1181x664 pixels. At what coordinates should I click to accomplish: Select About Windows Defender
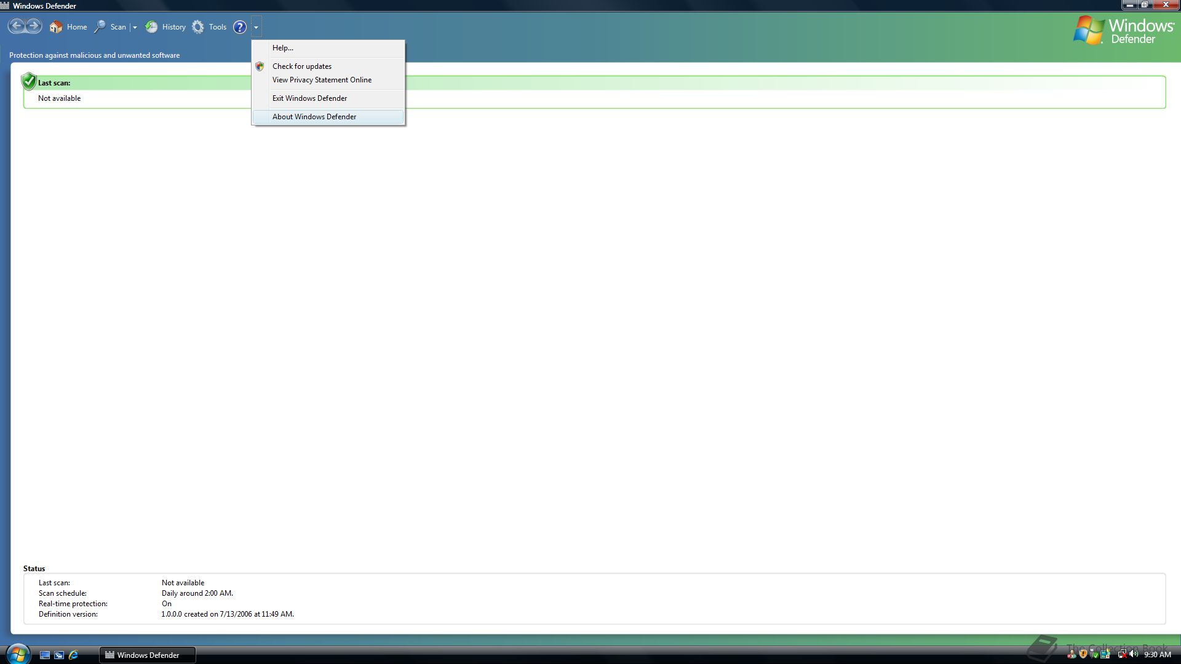coord(328,117)
